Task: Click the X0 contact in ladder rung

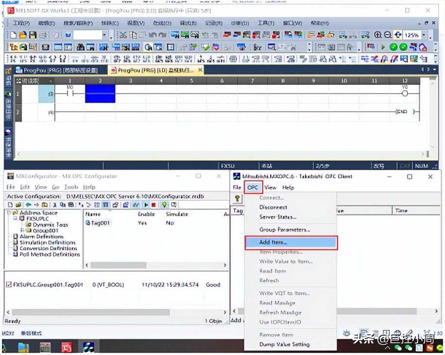Action: (x=69, y=93)
